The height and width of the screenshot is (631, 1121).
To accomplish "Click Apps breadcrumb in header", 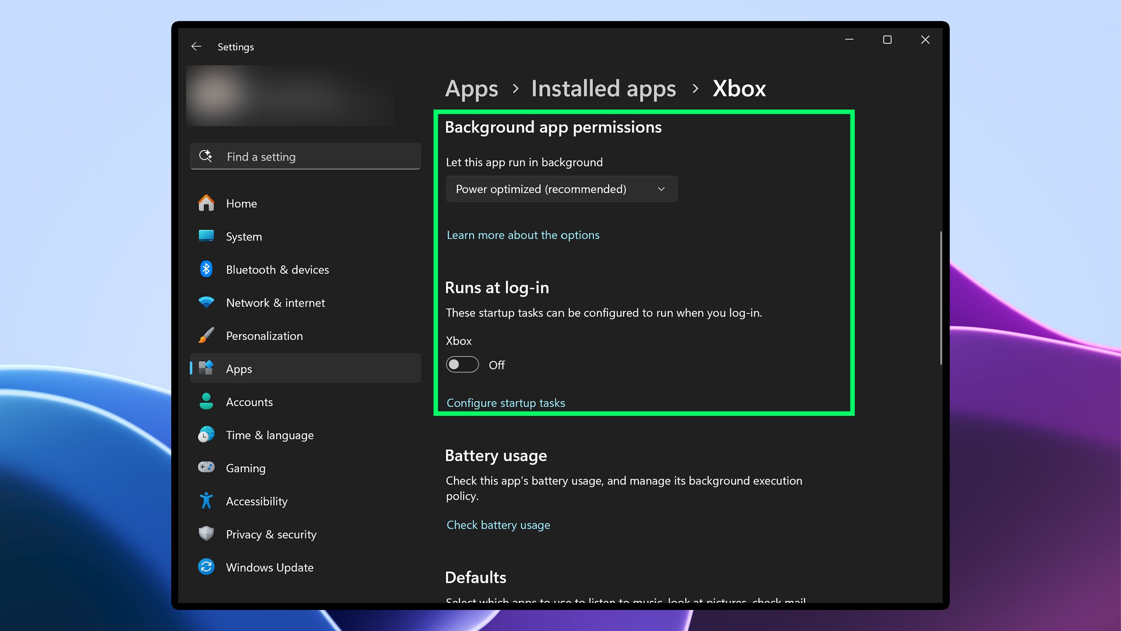I will pyautogui.click(x=472, y=89).
